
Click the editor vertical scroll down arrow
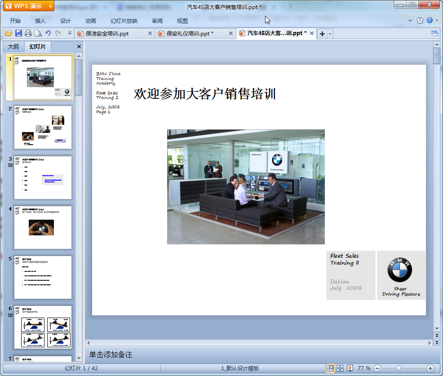[x=437, y=328]
